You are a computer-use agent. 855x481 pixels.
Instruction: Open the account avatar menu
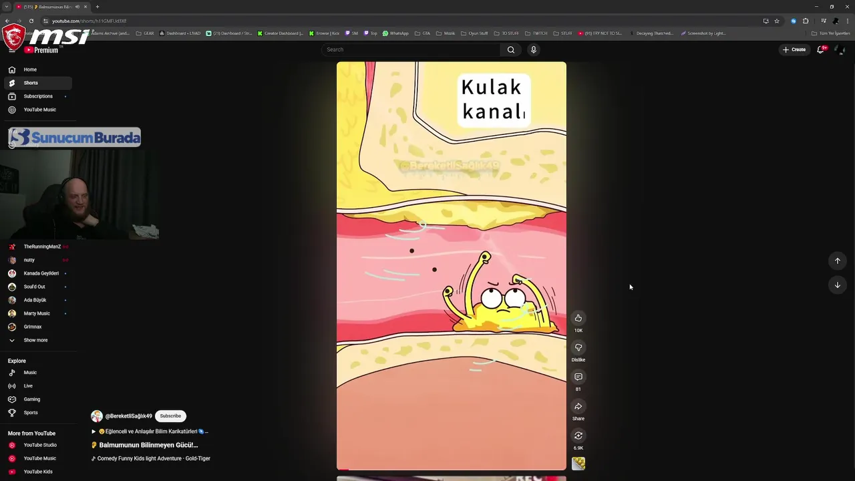840,49
